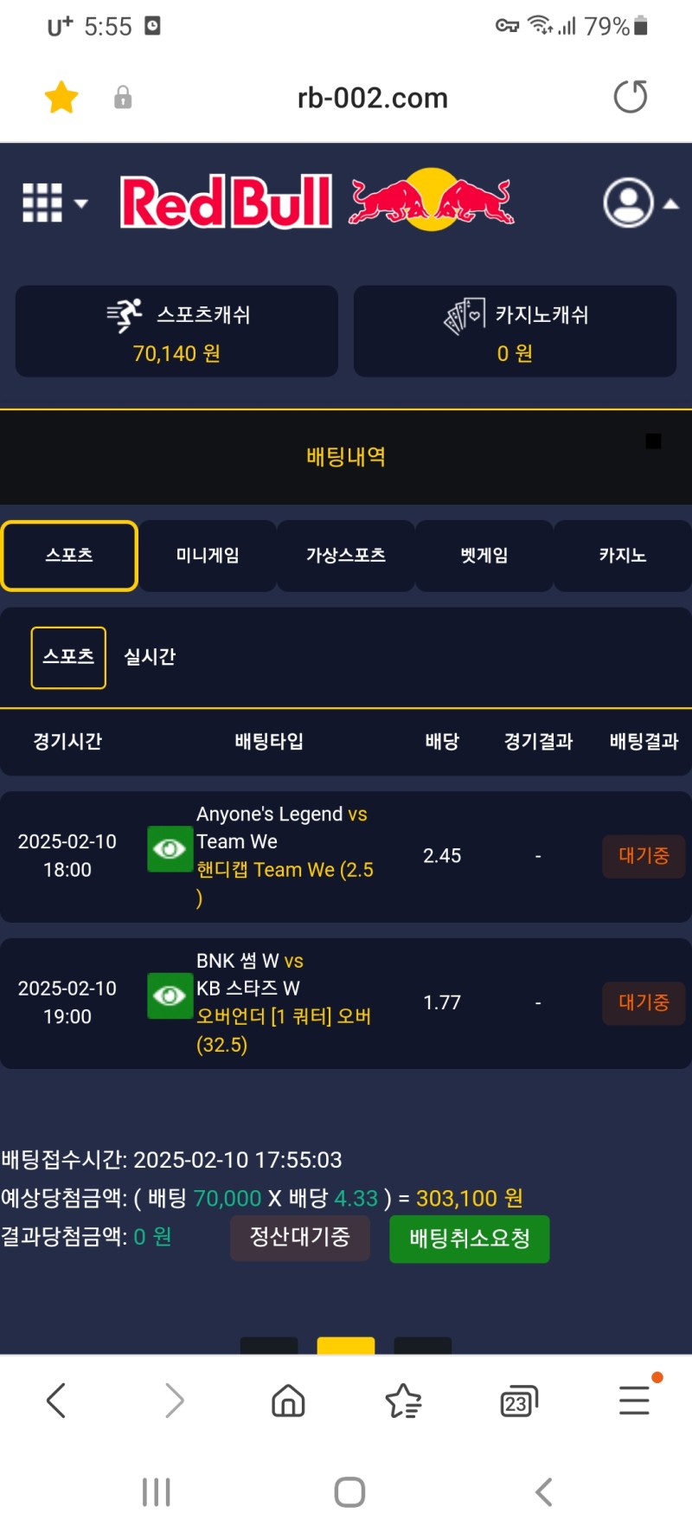Select the 미니게임 tab
The image size is (692, 1539).
(x=208, y=556)
